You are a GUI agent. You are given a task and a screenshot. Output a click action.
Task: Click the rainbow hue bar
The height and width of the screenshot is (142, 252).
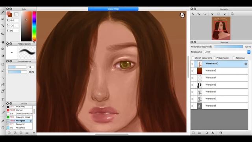coord(34,26)
